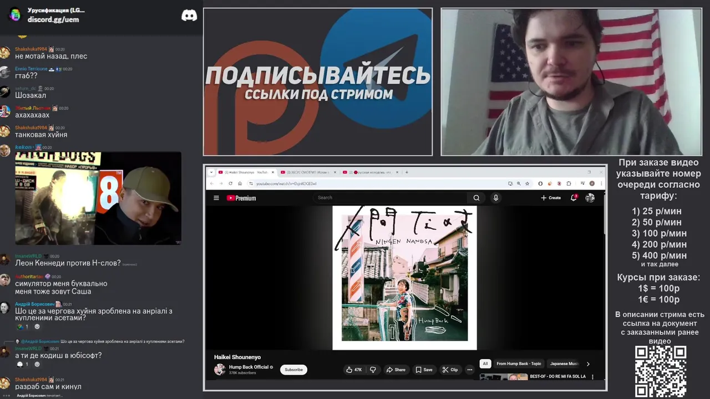Viewport: 710px width, 399px height.
Task: Bookmark this page with the star icon
Action: 526,183
